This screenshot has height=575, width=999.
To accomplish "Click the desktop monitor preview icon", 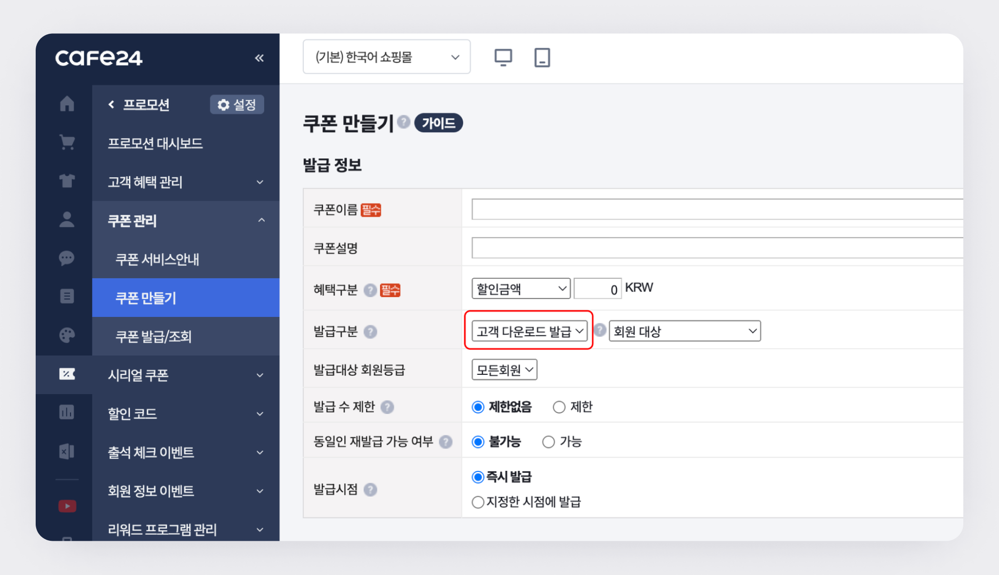I will click(x=503, y=58).
